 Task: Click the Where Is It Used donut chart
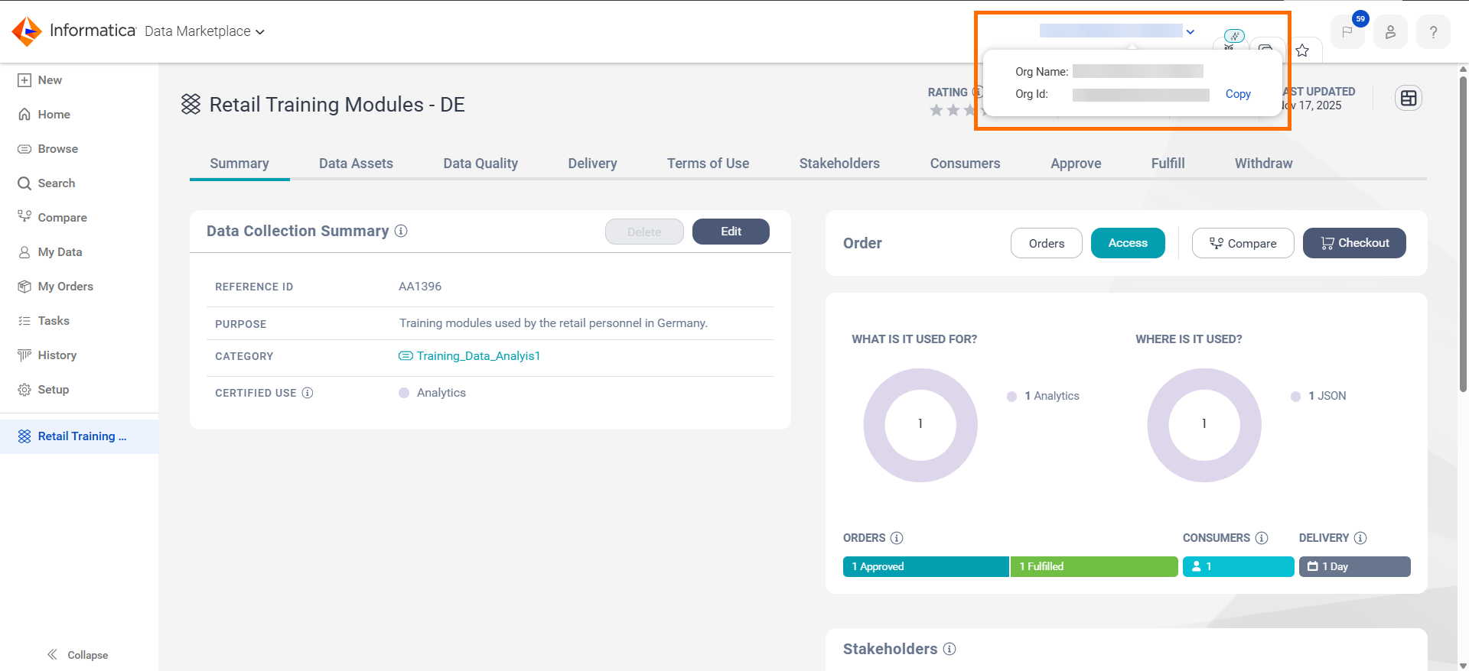pos(1204,425)
